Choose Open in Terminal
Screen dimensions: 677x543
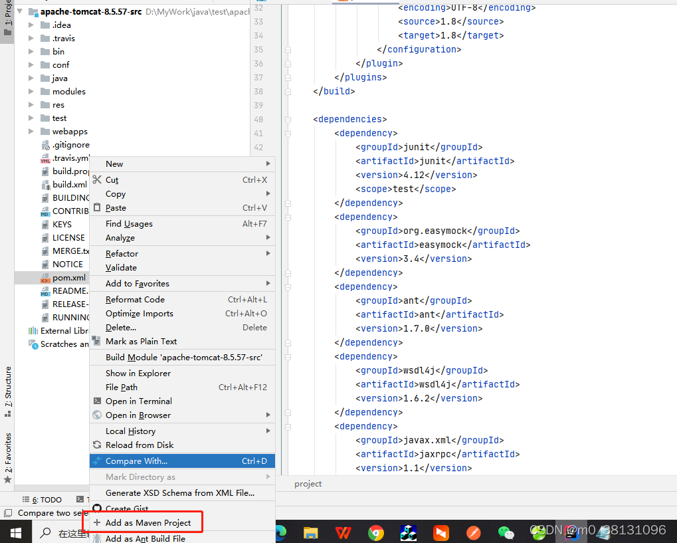(x=182, y=401)
